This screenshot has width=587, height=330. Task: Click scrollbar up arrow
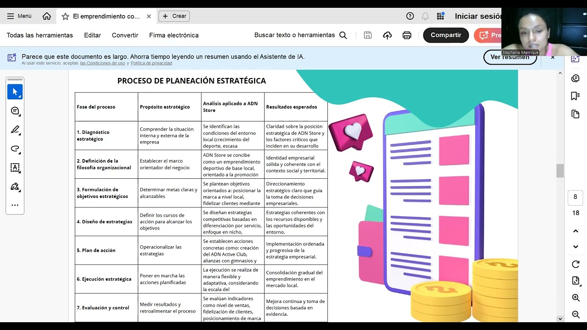(560, 73)
